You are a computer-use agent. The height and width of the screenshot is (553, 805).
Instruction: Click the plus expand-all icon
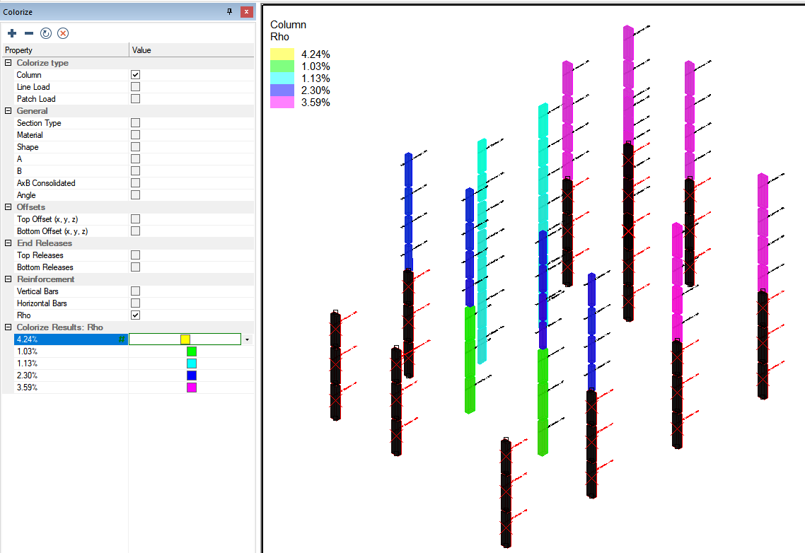[12, 33]
